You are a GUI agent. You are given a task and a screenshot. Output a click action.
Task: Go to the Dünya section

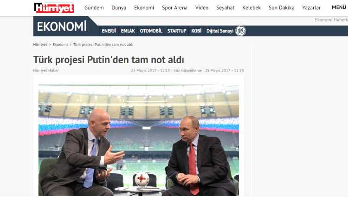119,7
